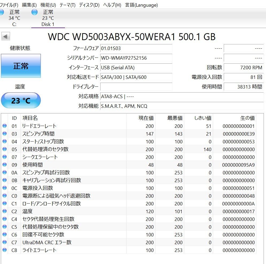Click the standard field ATA8-ACS

[x=182, y=97]
